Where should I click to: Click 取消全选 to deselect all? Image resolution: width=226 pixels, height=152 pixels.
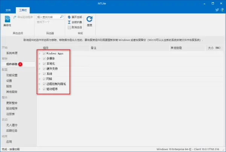click(75, 27)
